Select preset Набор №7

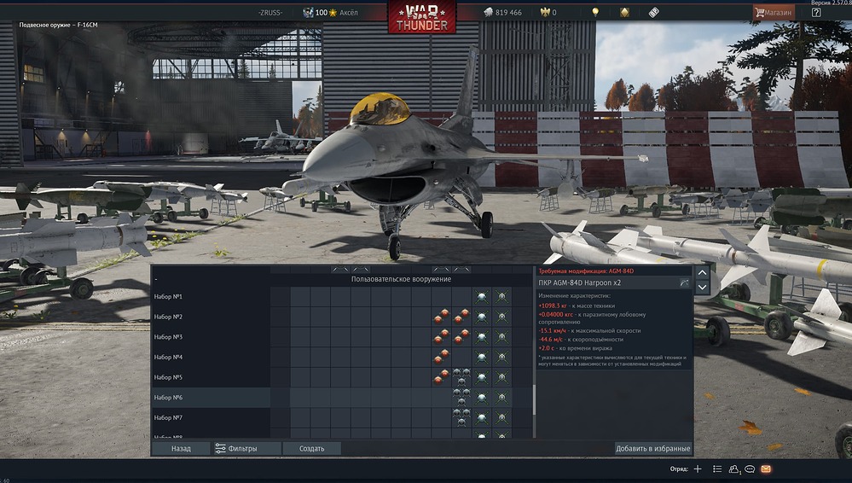[x=211, y=418]
